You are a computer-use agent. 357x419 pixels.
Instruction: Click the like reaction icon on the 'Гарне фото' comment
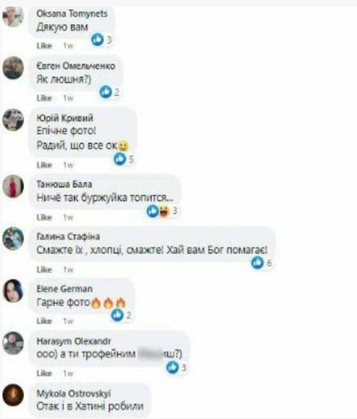click(x=117, y=315)
